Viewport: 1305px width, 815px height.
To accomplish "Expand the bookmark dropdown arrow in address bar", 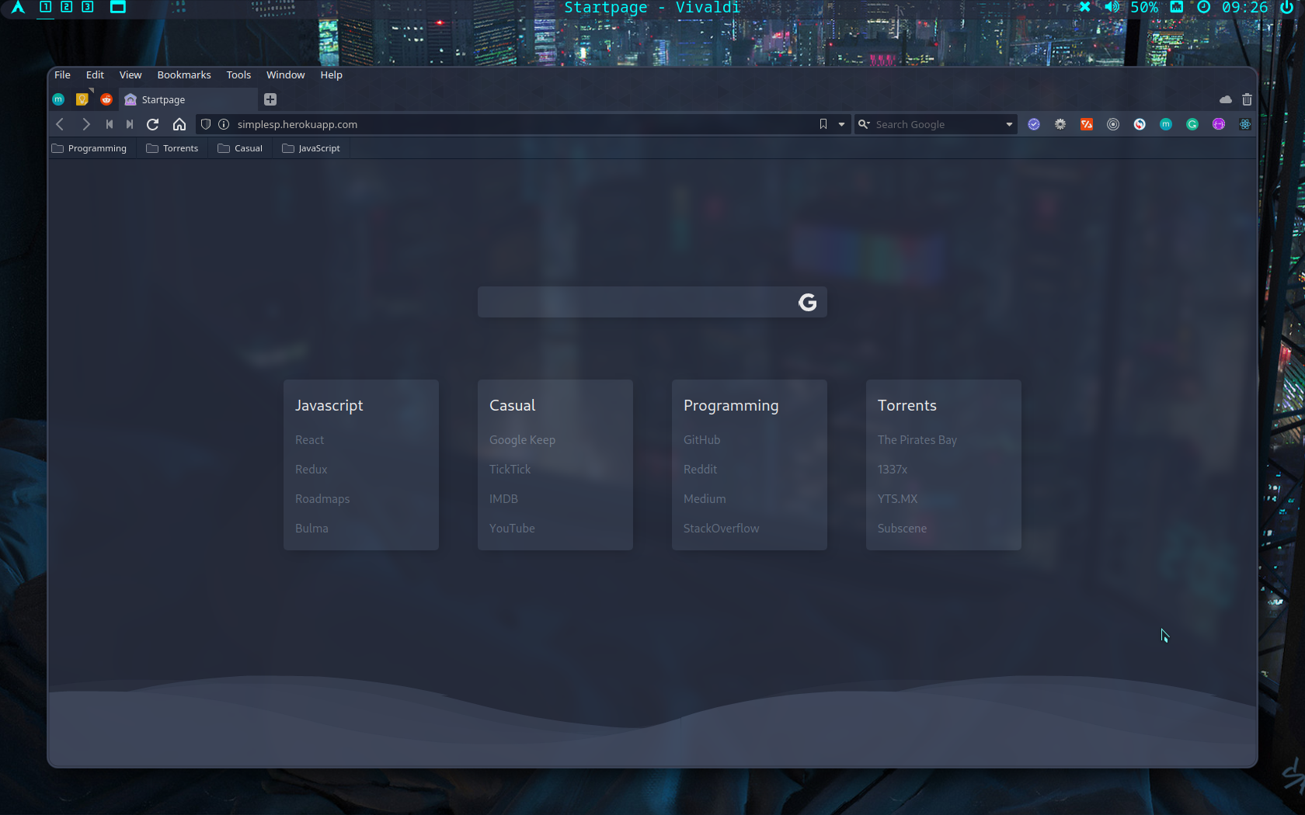I will click(x=841, y=124).
